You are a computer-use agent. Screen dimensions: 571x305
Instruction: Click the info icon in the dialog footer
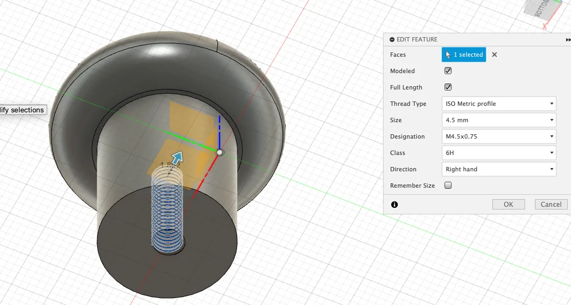pos(395,205)
